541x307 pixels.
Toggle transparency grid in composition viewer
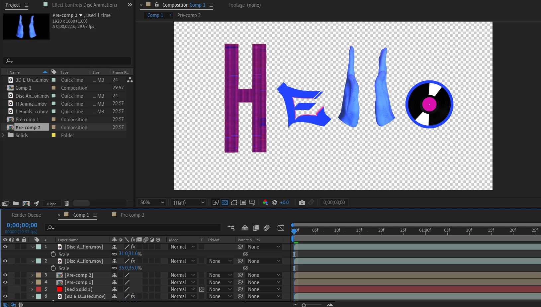[225, 202]
